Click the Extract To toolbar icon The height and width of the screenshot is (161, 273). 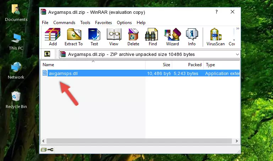(x=73, y=37)
